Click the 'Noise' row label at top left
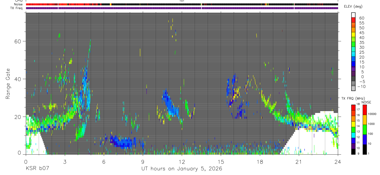 (x=19, y=4)
